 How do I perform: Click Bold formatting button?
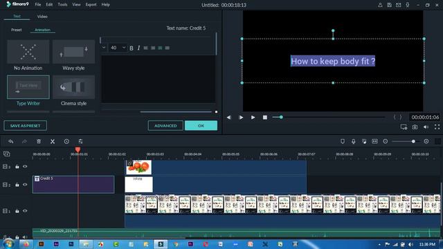132,48
